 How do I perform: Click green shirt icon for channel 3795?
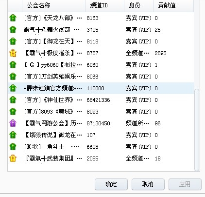click(13, 30)
